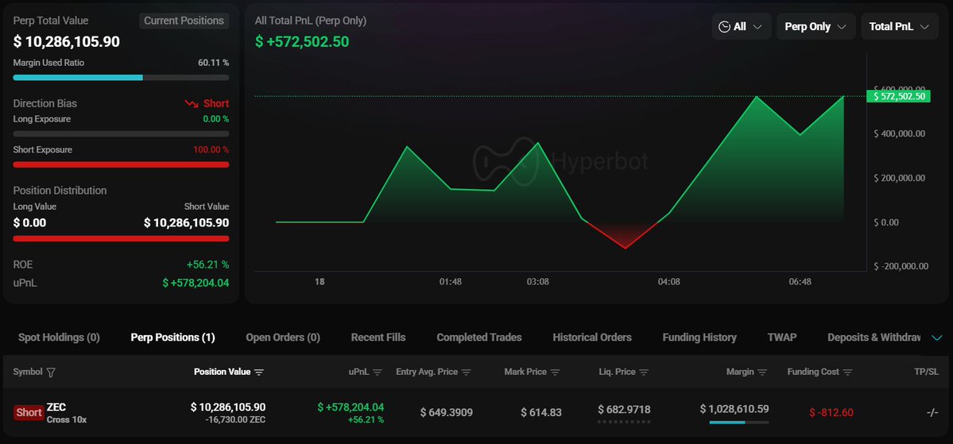Sort by Liq. Price icon
This screenshot has height=444, width=953.
pyautogui.click(x=644, y=372)
